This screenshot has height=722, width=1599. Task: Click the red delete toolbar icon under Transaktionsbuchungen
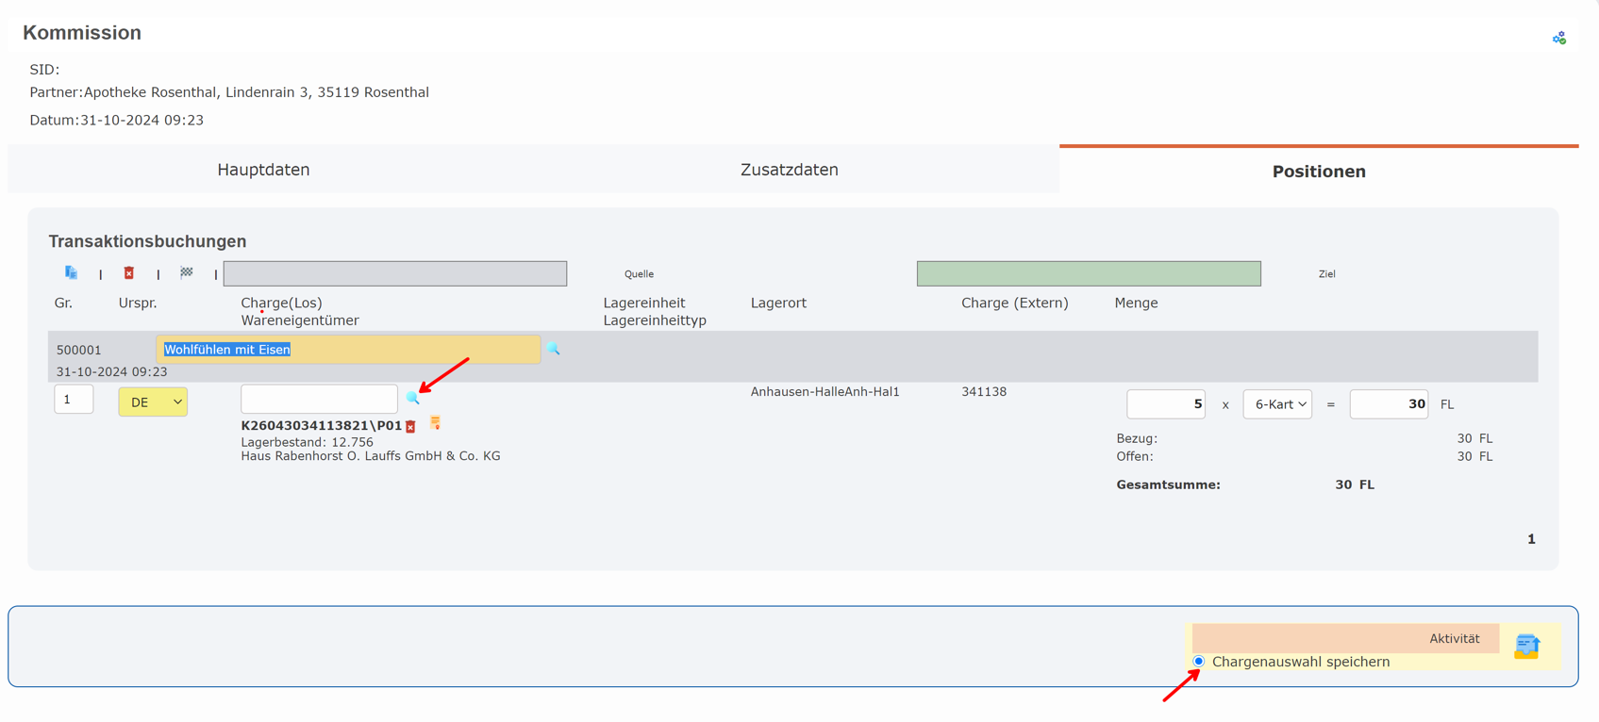click(129, 272)
